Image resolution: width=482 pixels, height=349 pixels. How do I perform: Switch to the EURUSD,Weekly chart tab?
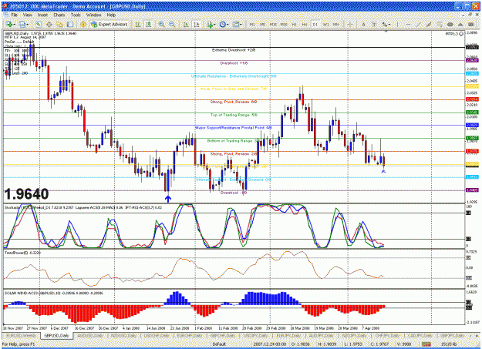[x=22, y=336]
